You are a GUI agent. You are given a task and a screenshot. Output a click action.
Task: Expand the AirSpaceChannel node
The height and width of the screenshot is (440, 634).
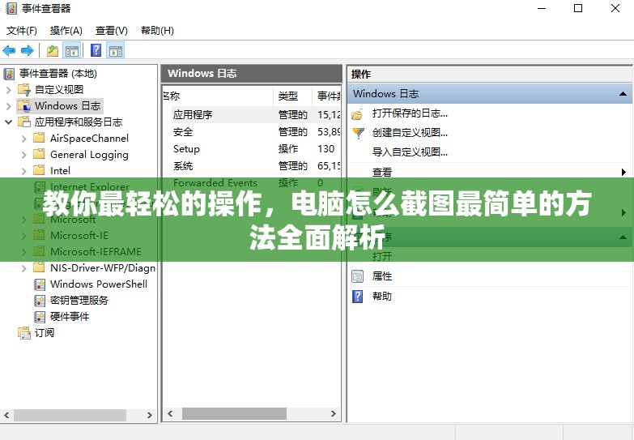tap(23, 139)
